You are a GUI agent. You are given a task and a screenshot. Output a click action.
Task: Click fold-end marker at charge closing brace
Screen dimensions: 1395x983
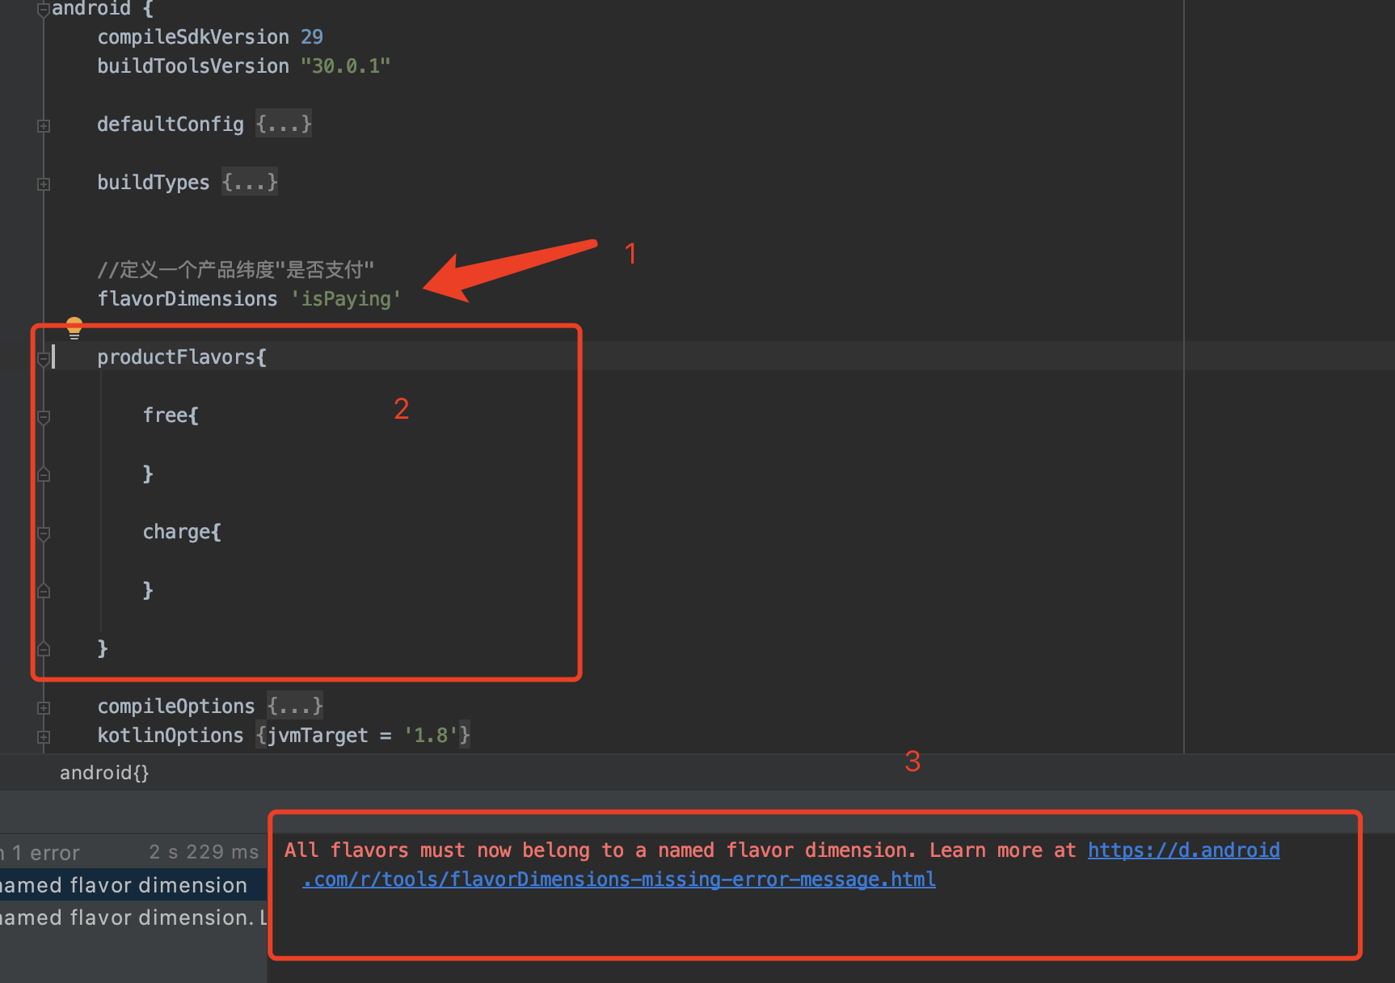(44, 590)
